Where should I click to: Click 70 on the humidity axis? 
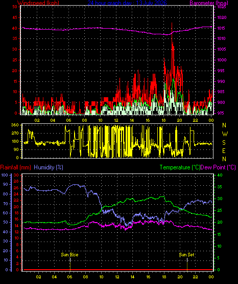[x=6, y=204]
